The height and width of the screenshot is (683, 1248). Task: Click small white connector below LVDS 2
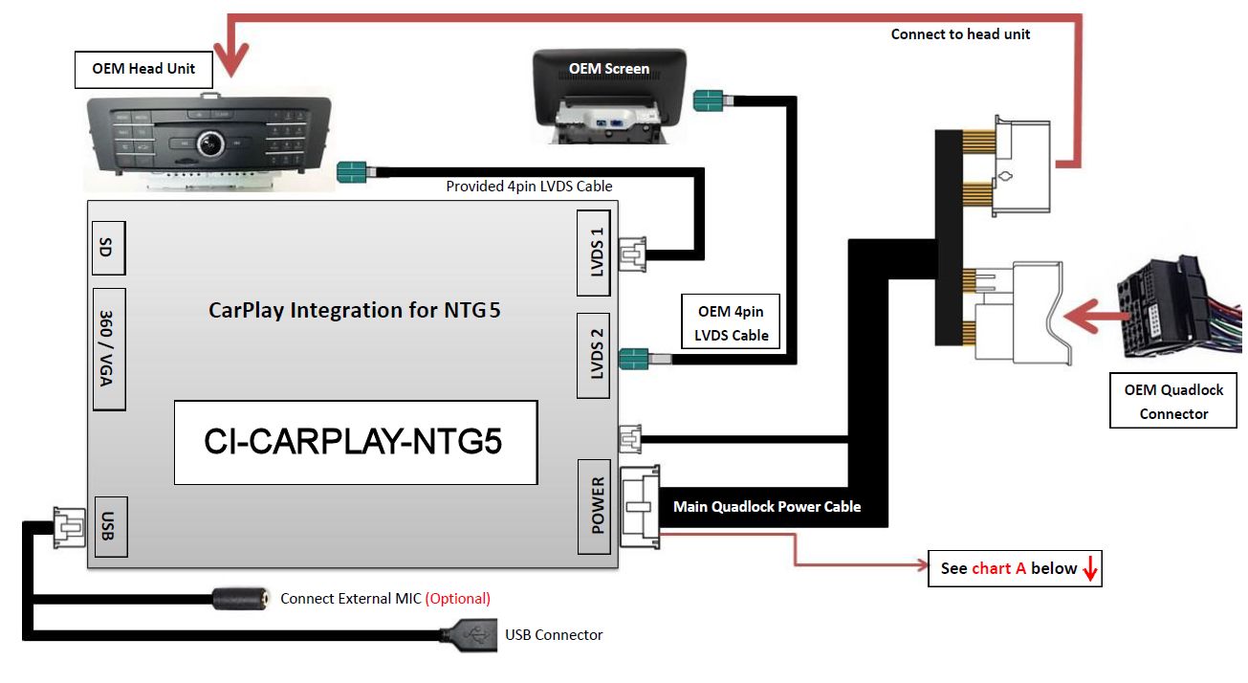coord(631,439)
